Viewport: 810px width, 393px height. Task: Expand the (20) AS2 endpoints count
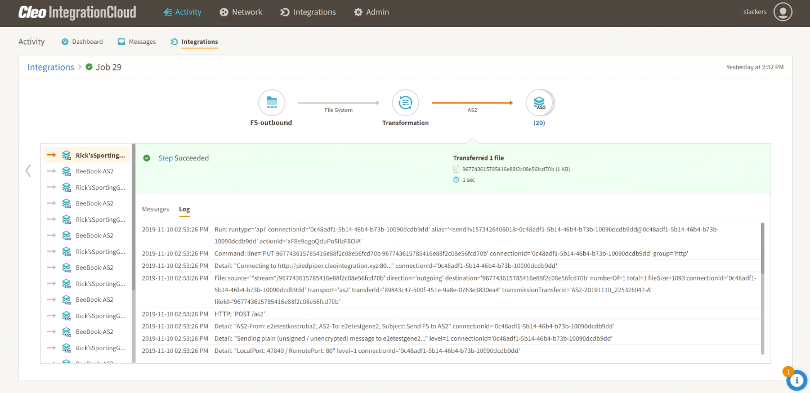coord(539,123)
